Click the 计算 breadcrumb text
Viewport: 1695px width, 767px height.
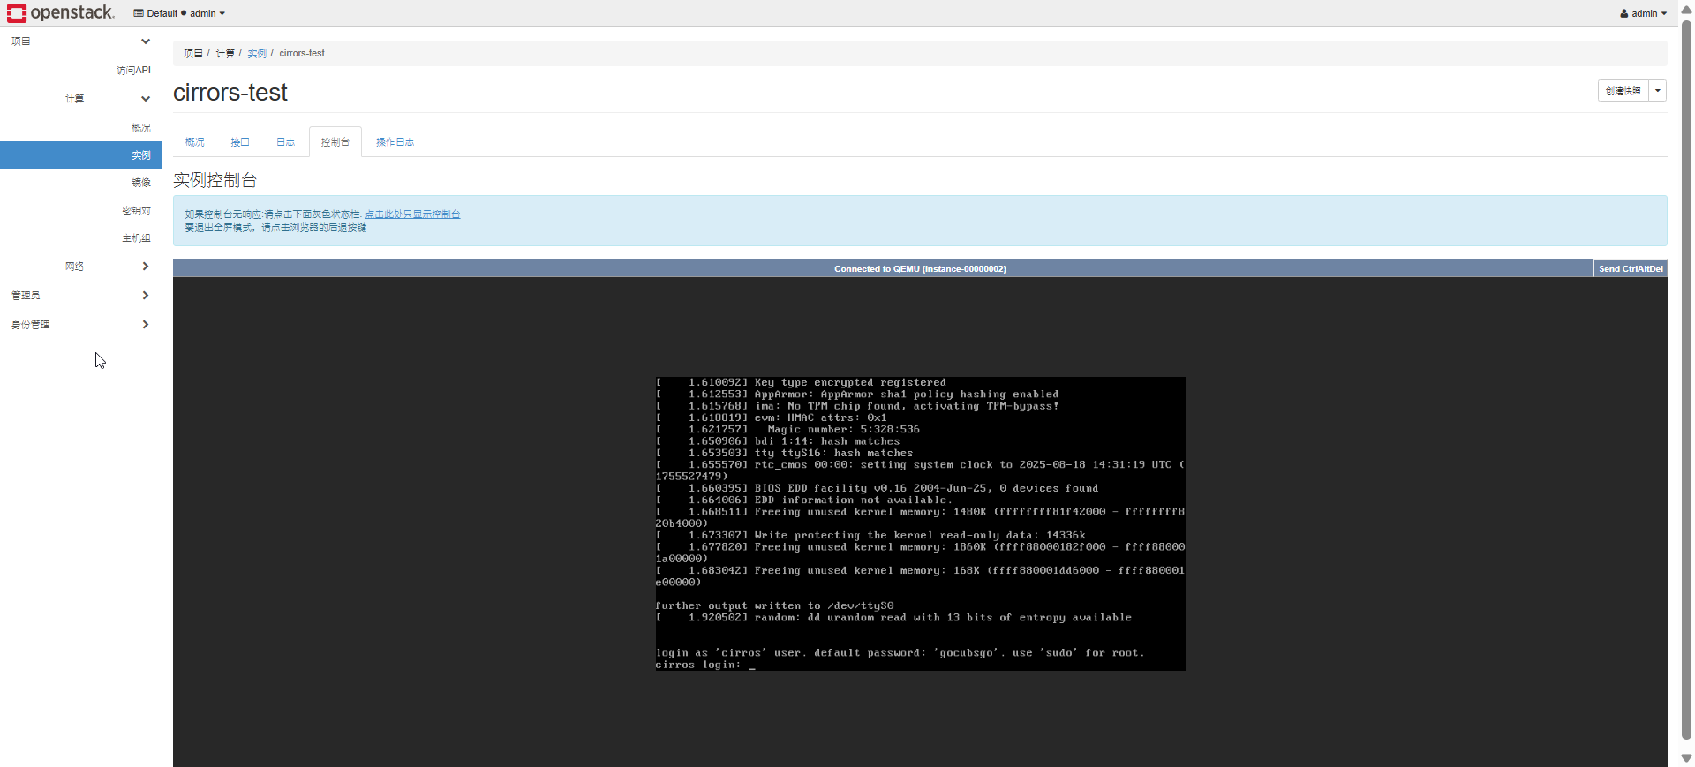coord(225,54)
